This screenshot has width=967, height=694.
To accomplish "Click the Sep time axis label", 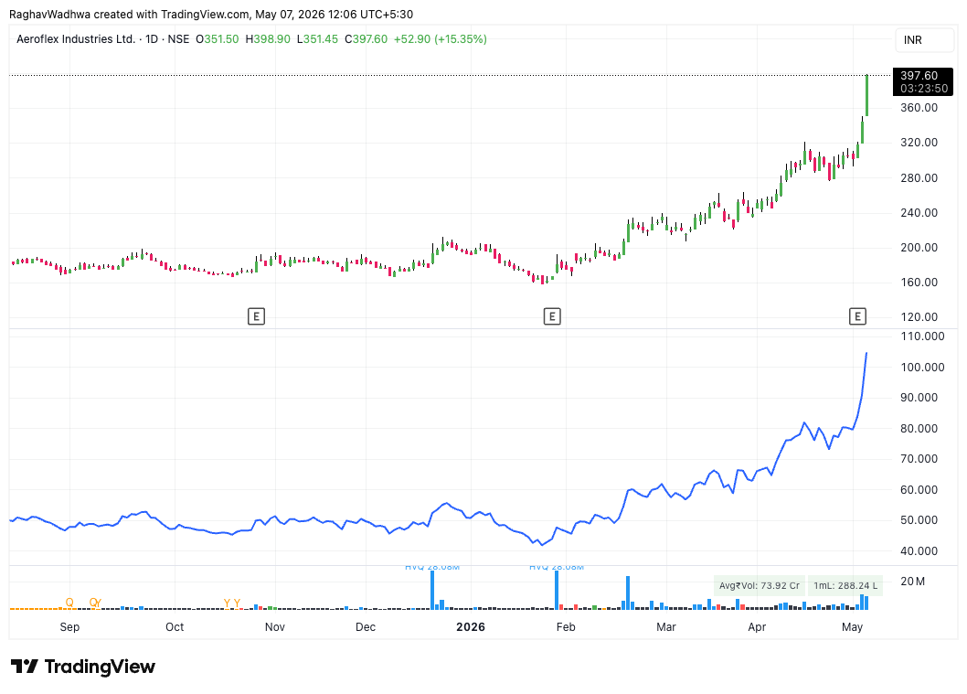I will (69, 626).
